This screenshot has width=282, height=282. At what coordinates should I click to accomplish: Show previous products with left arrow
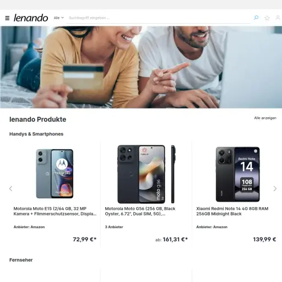(11, 188)
